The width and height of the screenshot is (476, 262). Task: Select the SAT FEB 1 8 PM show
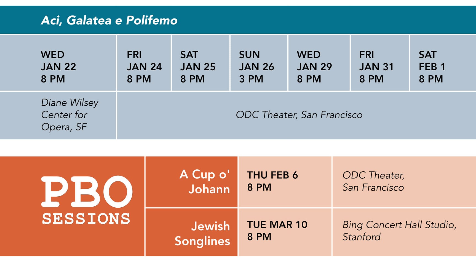coord(432,67)
